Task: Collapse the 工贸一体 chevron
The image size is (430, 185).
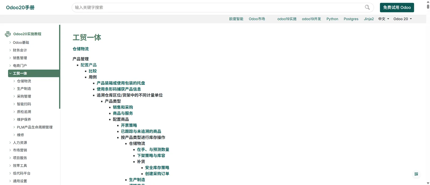Action: click(x=10, y=73)
